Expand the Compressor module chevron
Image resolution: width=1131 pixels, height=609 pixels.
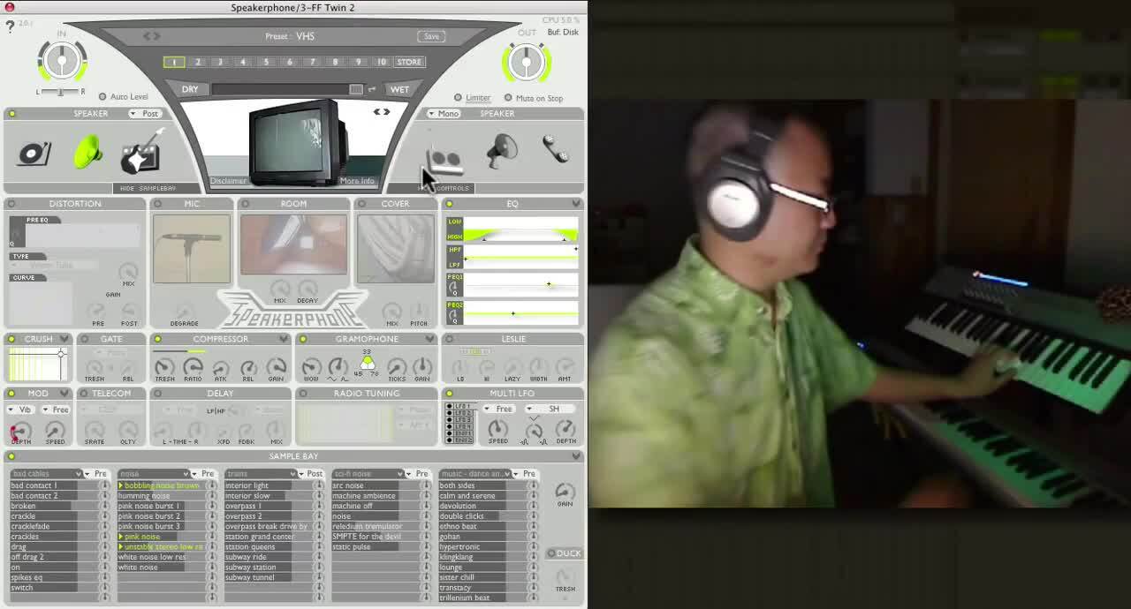(x=284, y=339)
